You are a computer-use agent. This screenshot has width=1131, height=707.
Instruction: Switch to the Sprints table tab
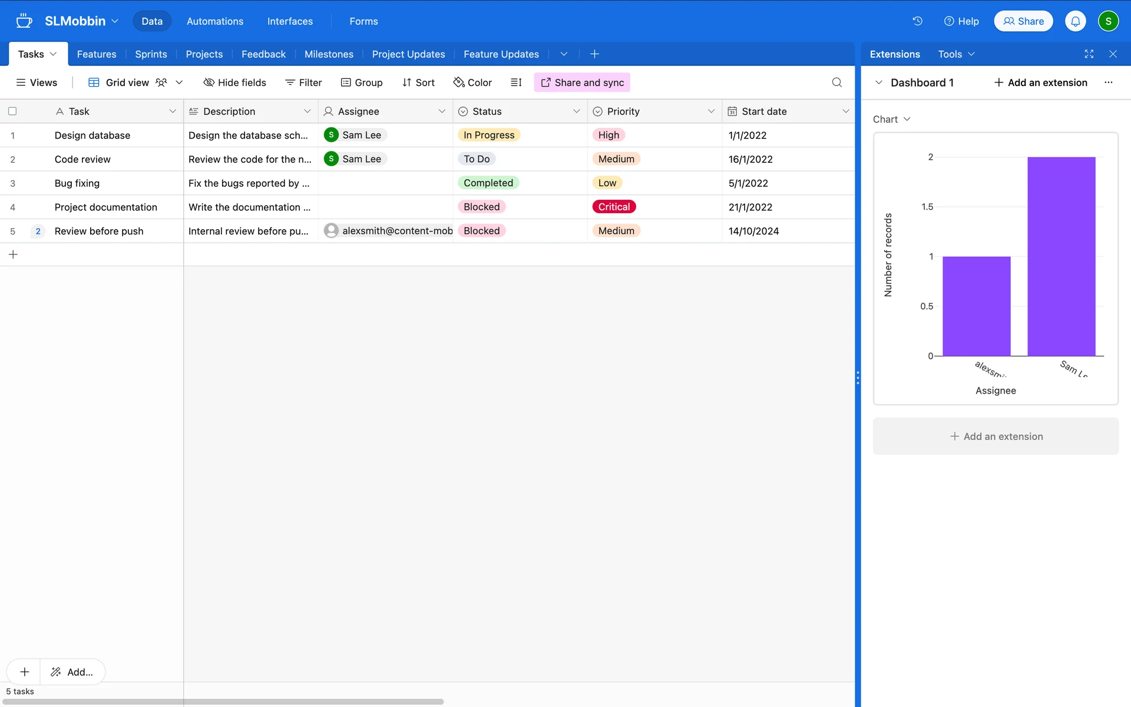click(151, 54)
